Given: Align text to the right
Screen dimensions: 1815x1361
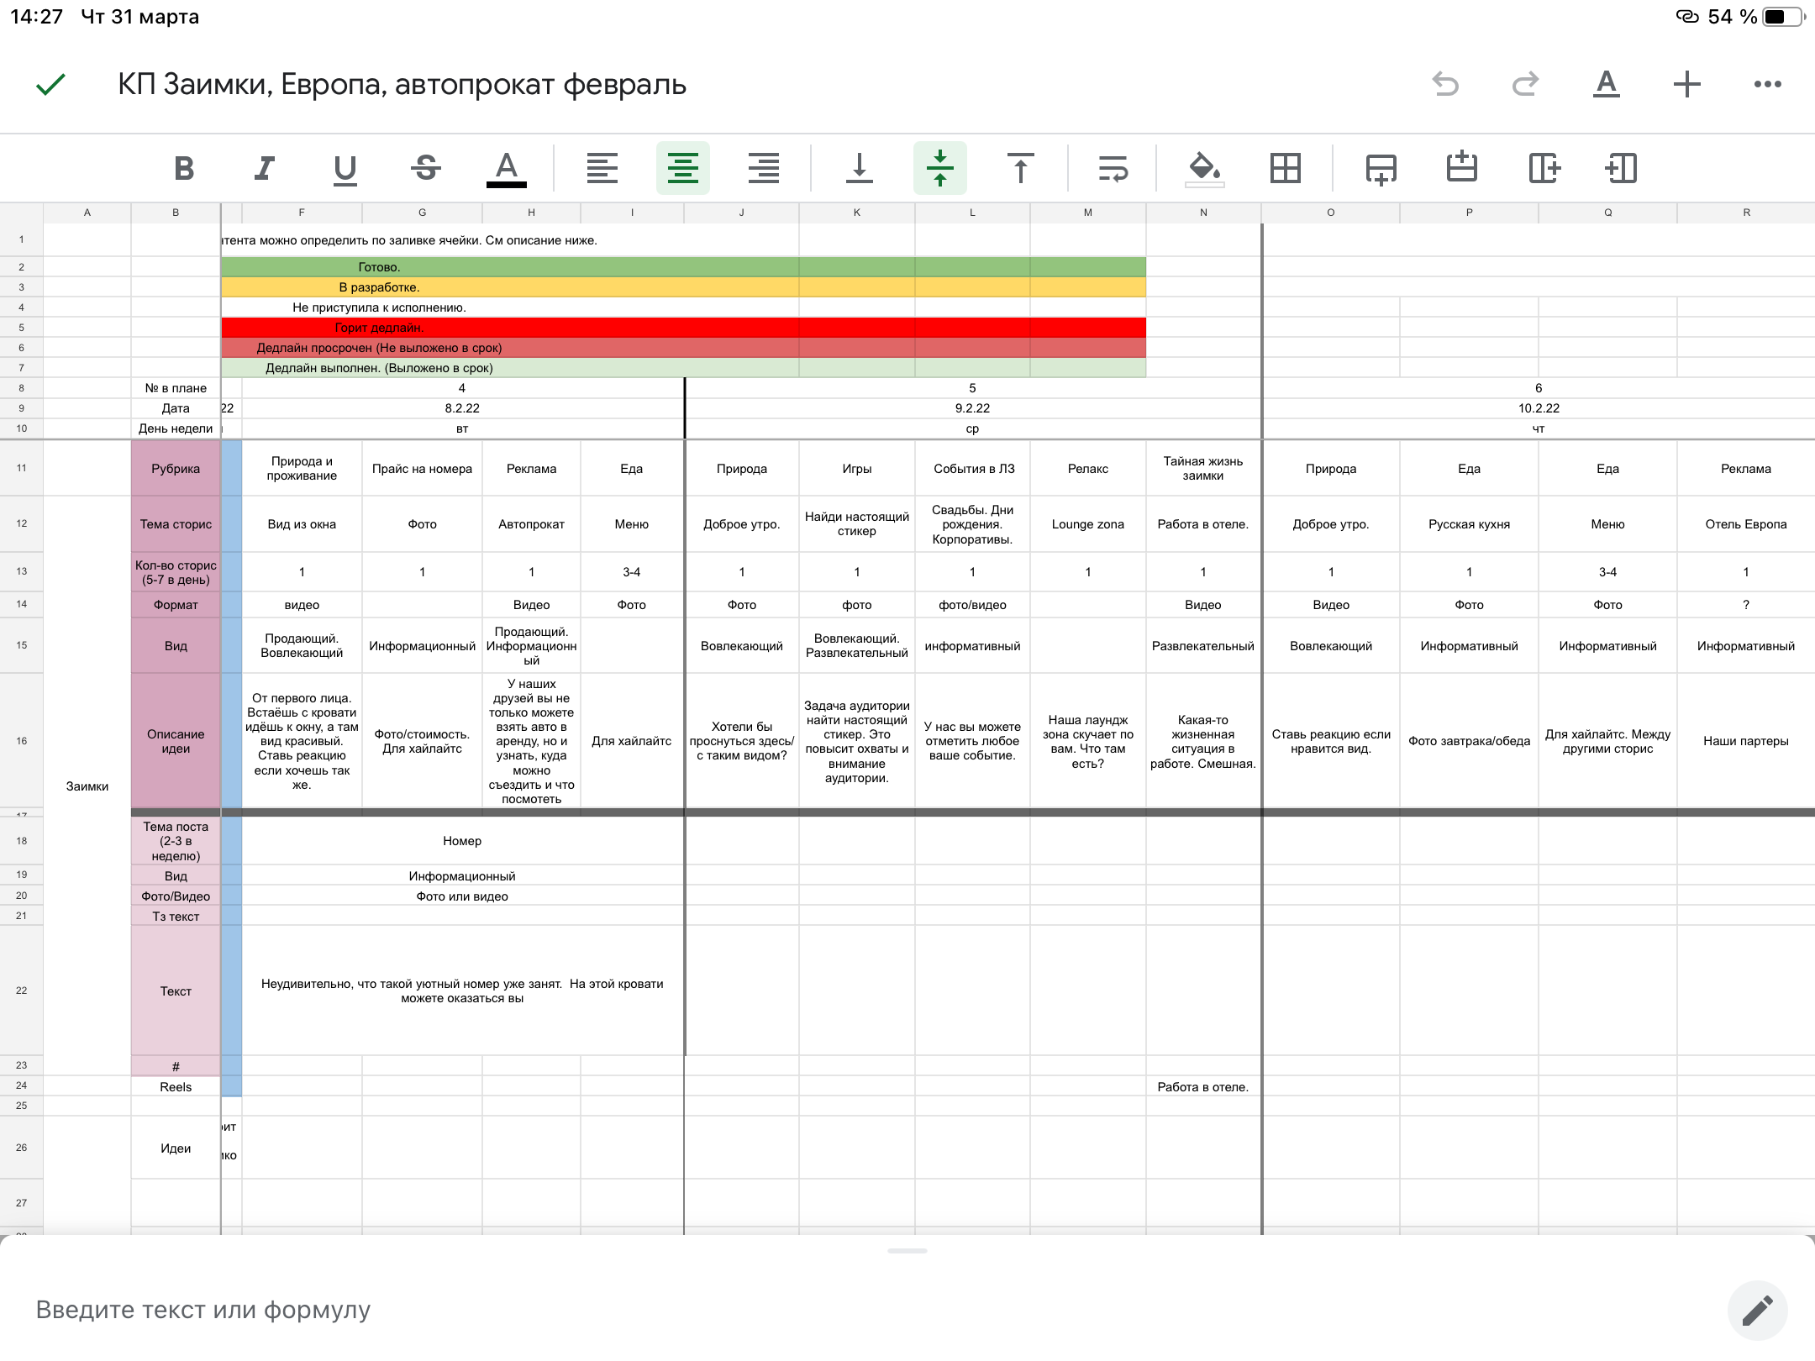Looking at the screenshot, I should [x=764, y=168].
